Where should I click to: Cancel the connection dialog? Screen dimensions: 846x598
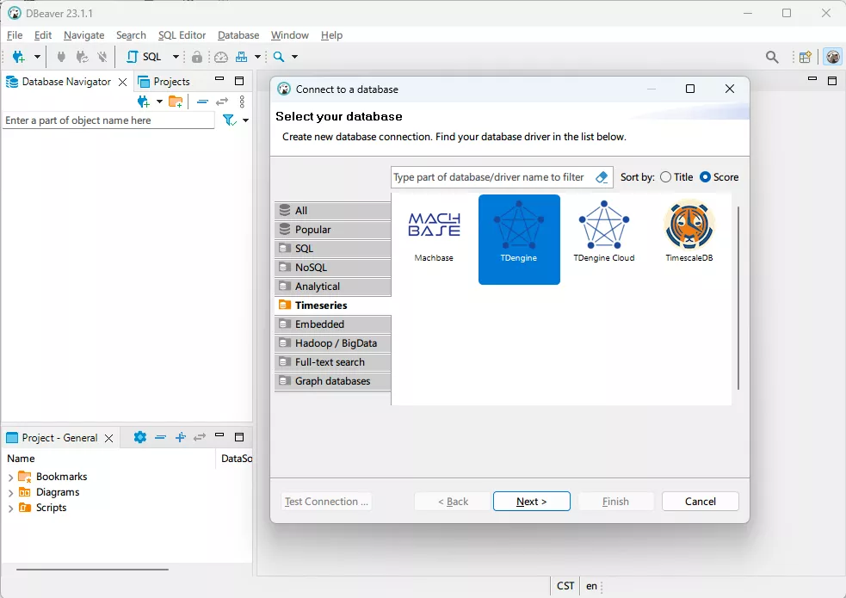click(700, 502)
